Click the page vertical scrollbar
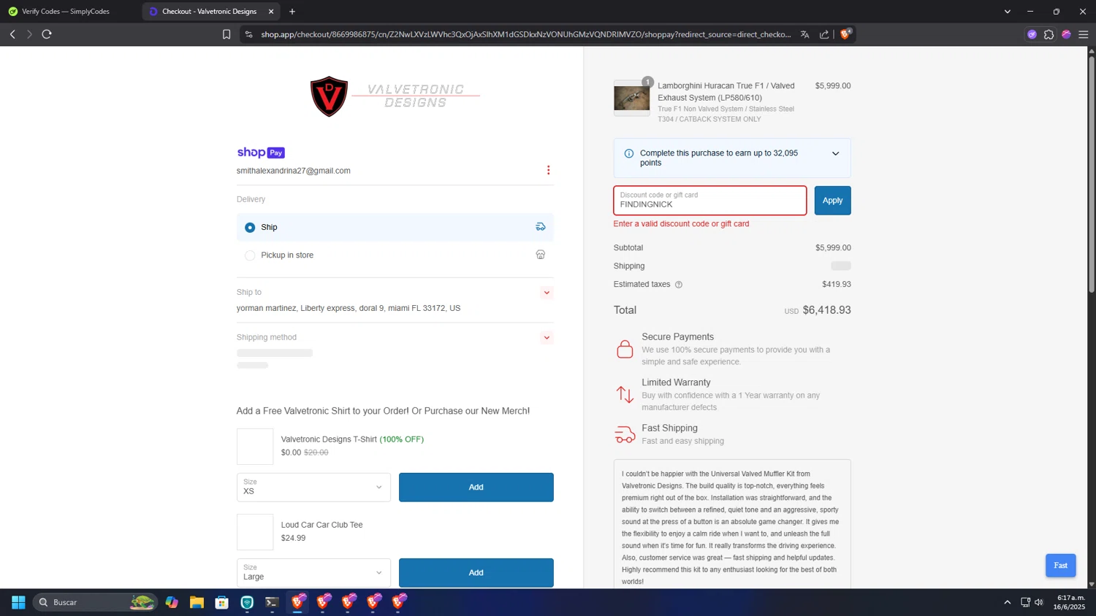Screen dimensions: 1096x616 click(1092, 175)
